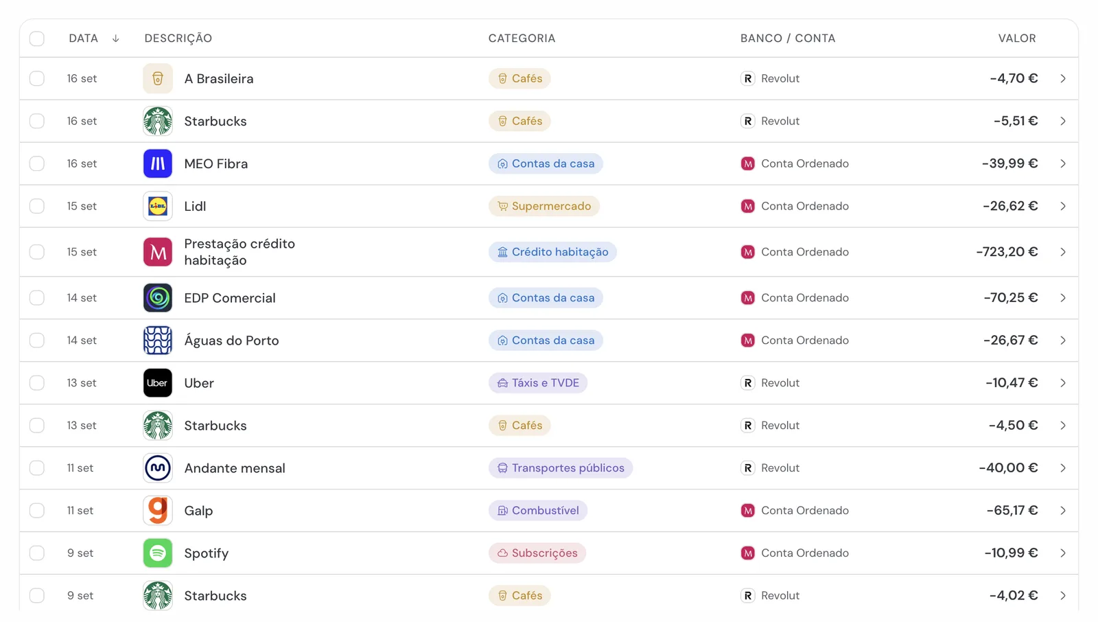
Task: Click the BANCO / CONTA column header
Action: (x=788, y=38)
